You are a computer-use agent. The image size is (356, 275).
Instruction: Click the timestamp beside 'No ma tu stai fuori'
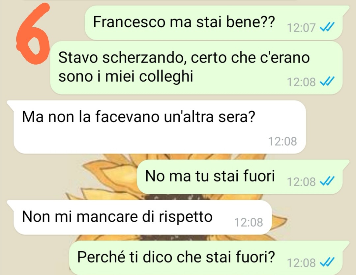pyautogui.click(x=301, y=182)
